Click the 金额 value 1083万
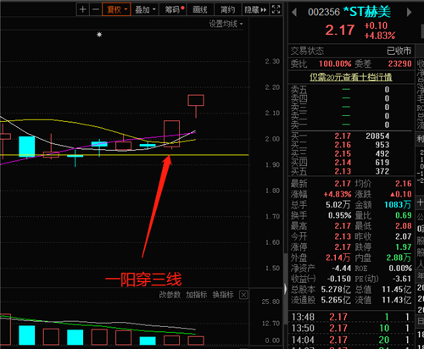Image resolution: width=424 pixels, height=349 pixels. click(398, 205)
